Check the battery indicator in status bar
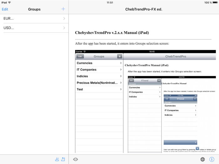This screenshot has height=164, width=219. pos(215,2)
